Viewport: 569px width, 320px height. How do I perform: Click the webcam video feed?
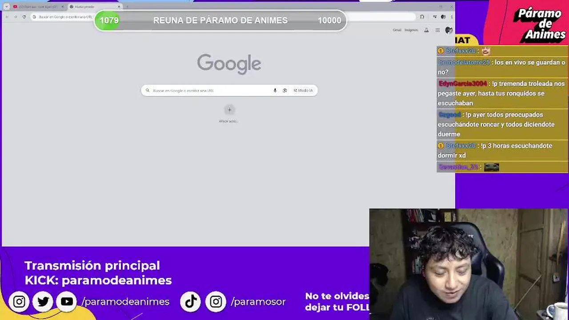[x=469, y=264]
